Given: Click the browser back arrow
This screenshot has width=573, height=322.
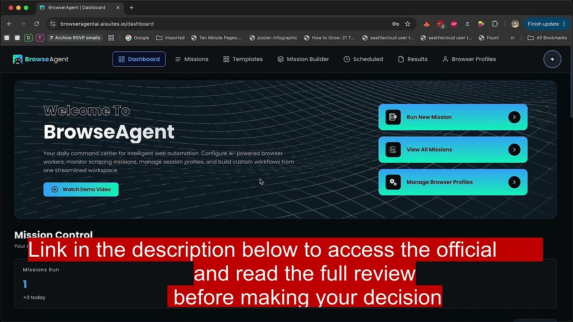Looking at the screenshot, I should [9, 24].
